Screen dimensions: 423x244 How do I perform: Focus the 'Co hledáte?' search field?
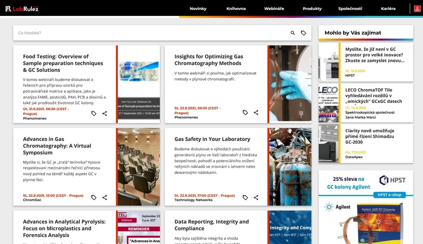click(x=151, y=33)
